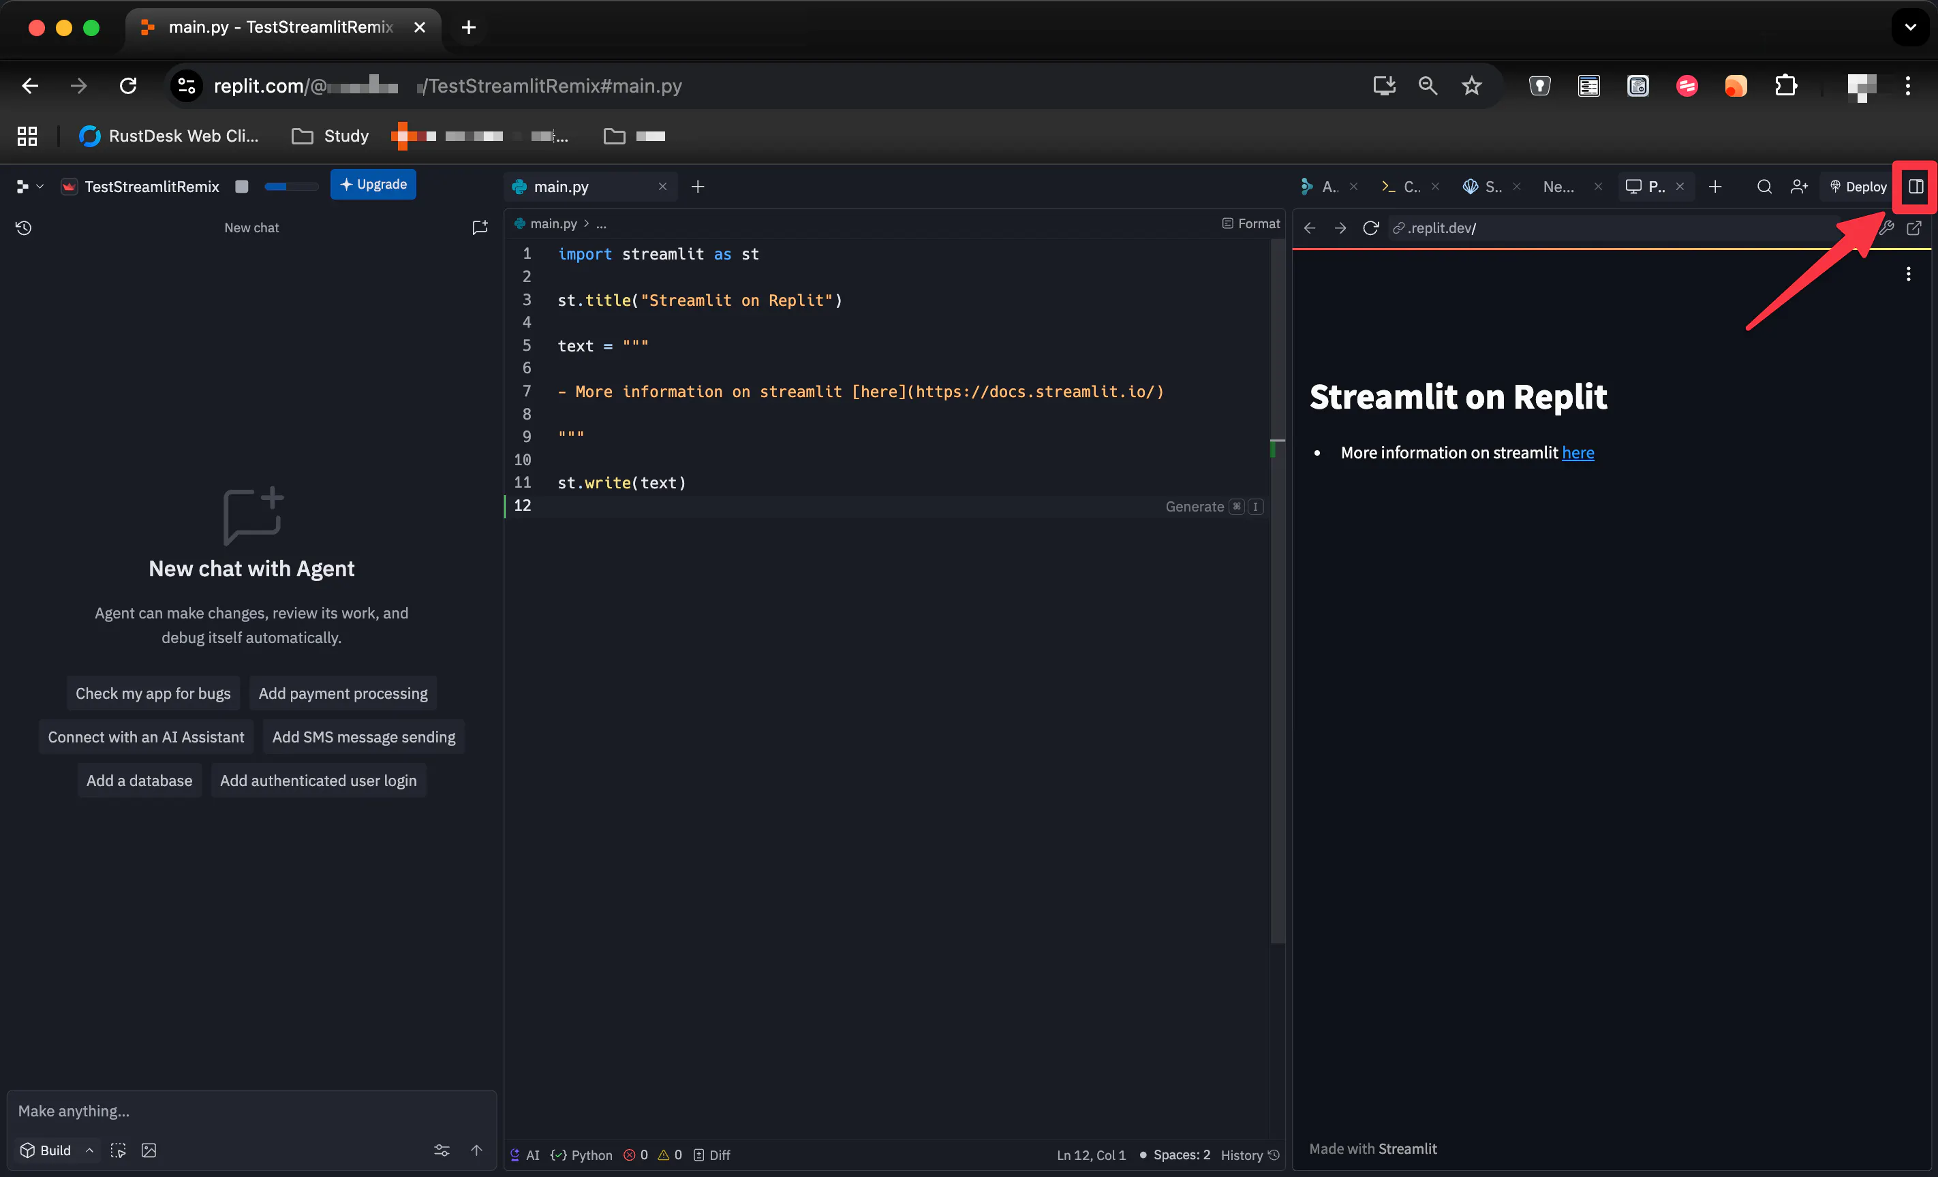Open preview devtools wrench icon
This screenshot has height=1177, width=1938.
pyautogui.click(x=1886, y=228)
